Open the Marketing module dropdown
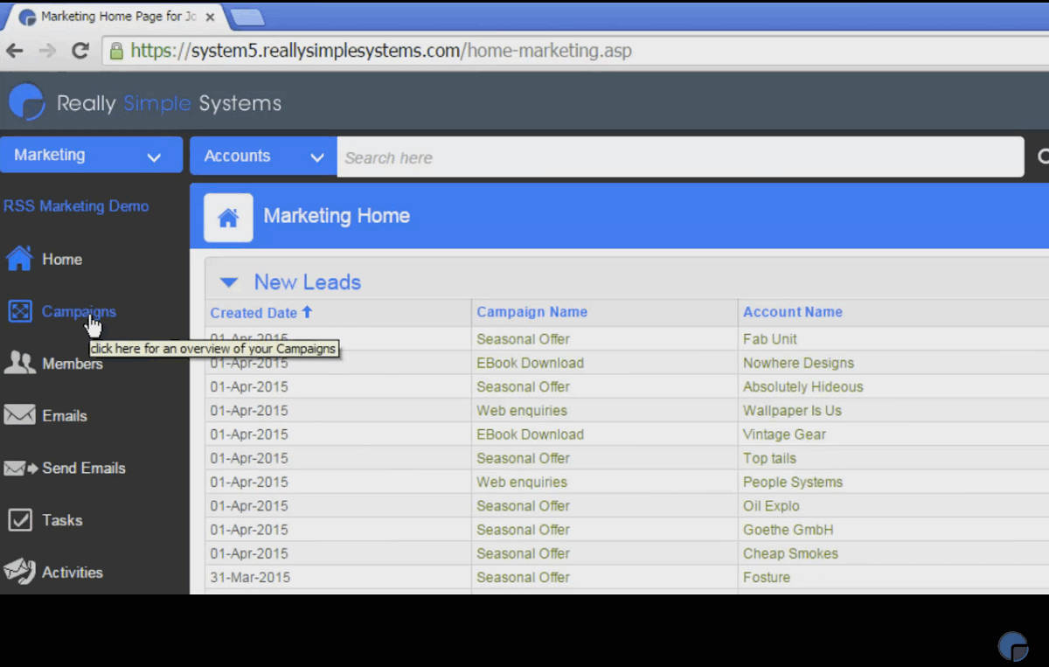Screen dimensions: 1049x667 pos(91,156)
